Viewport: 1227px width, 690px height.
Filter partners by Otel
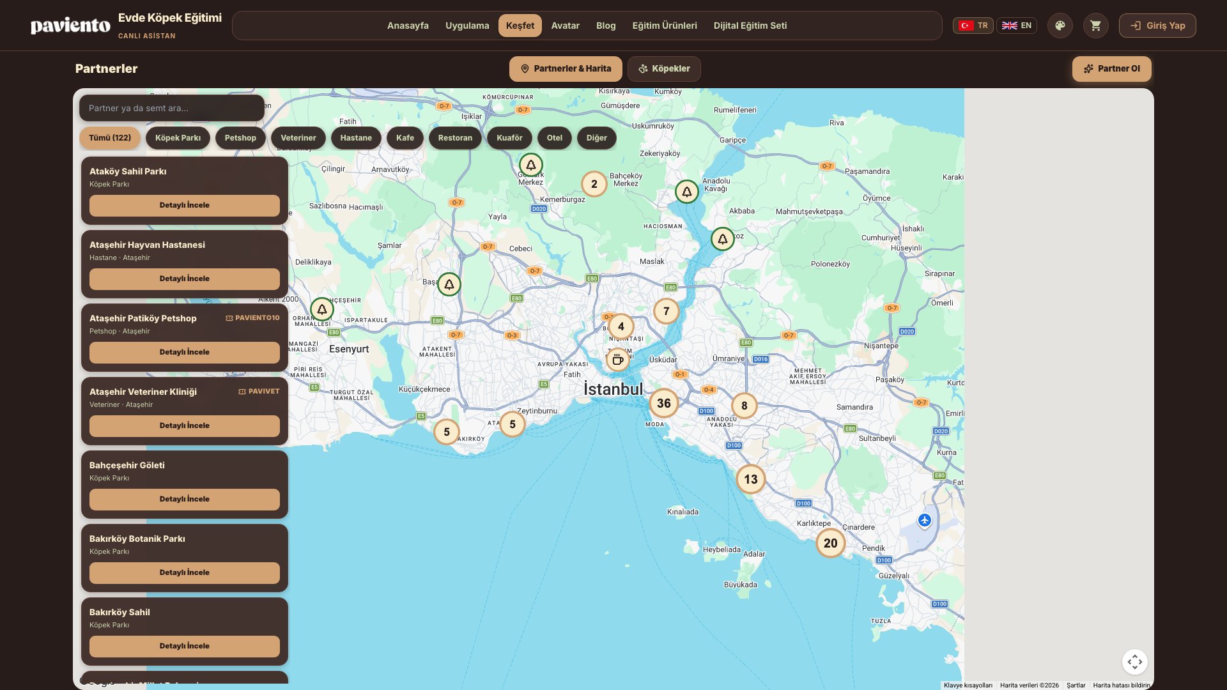point(555,138)
